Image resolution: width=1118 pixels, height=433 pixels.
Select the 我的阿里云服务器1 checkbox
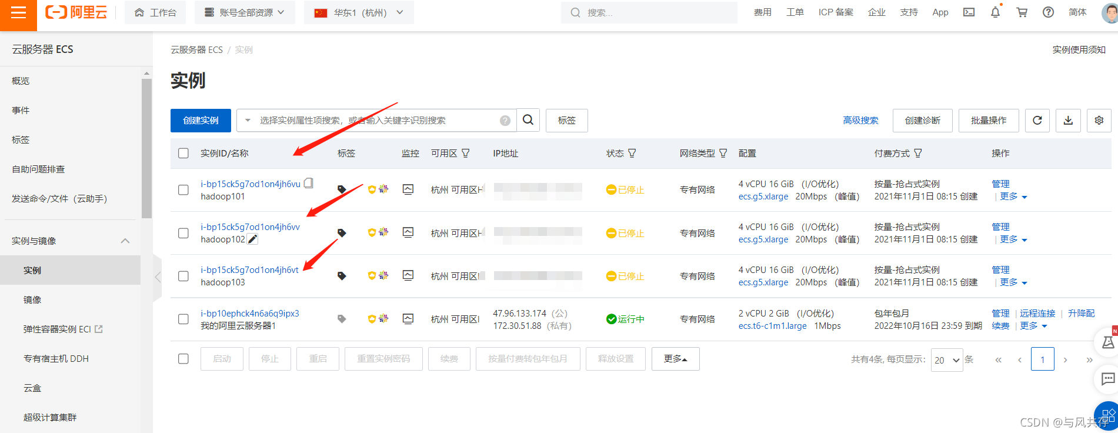coord(183,319)
